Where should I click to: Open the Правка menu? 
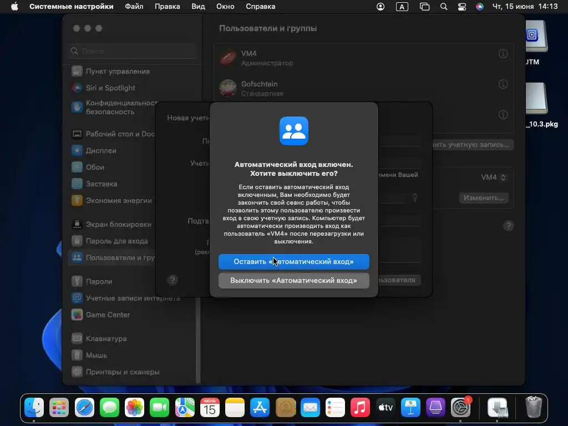168,7
